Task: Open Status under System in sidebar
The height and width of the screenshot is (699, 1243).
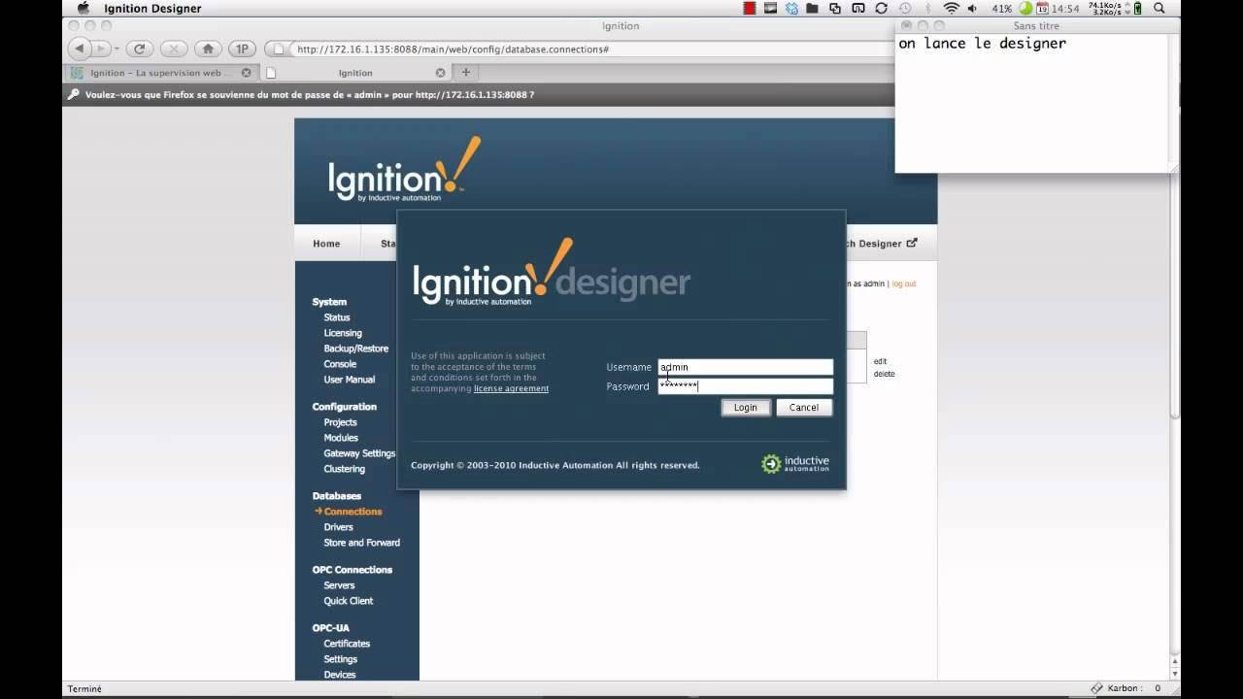Action: 337,317
